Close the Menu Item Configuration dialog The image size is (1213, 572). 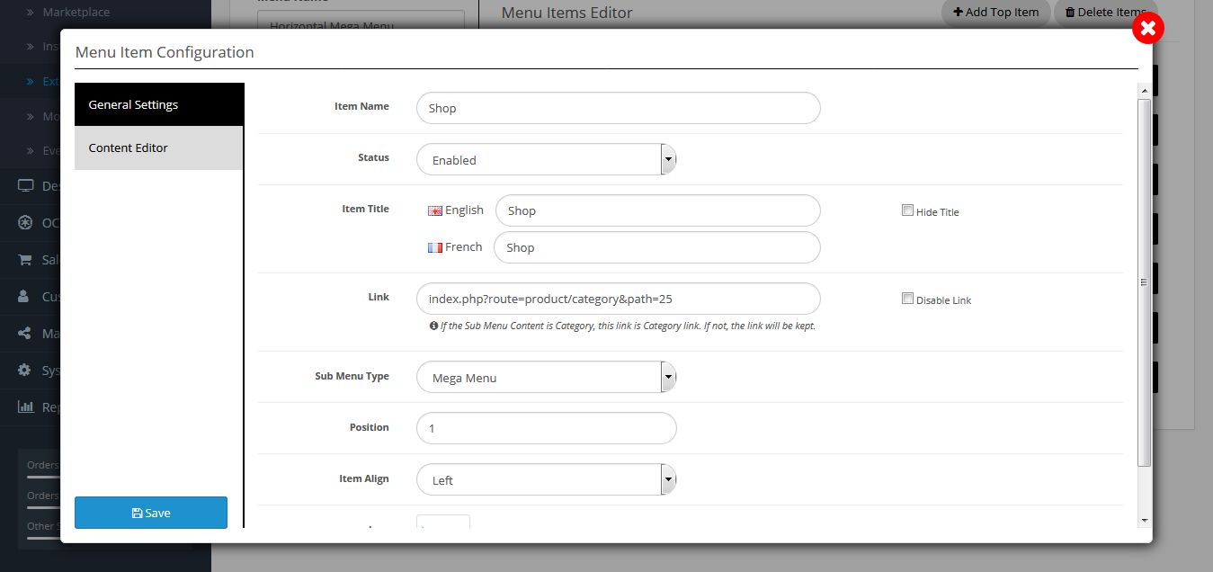[x=1147, y=28]
